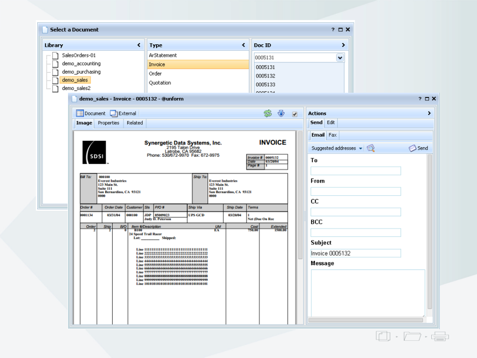Switch to the Edit tab
The height and width of the screenshot is (358, 477).
(330, 122)
